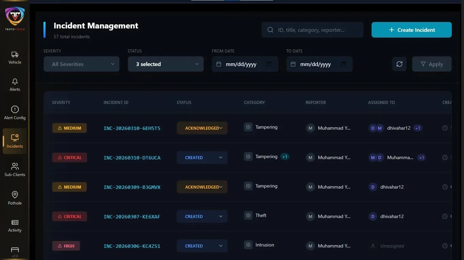Open incident INC-20260306-KC4ZS1
Image resolution: width=464 pixels, height=260 pixels.
132,246
